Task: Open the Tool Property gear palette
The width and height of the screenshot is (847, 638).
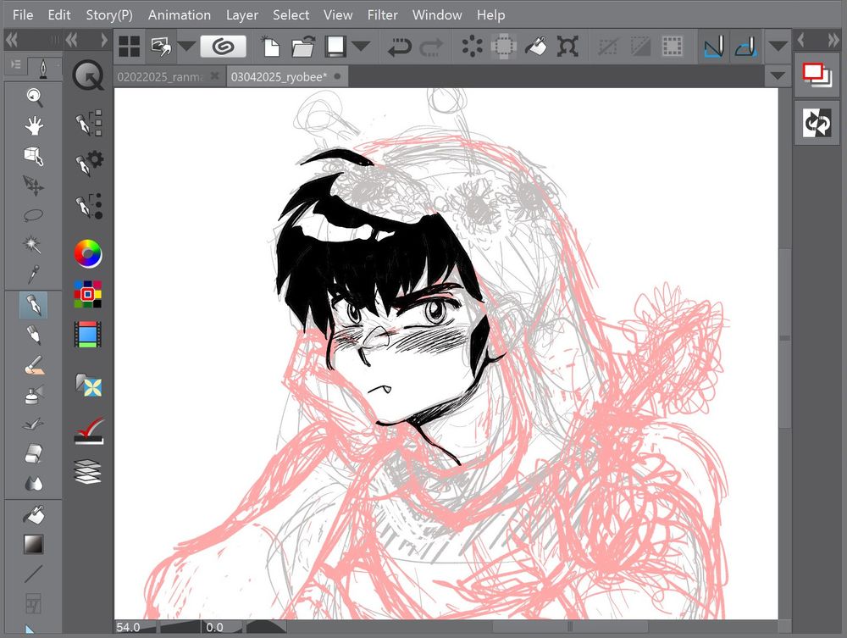Action: 89,164
